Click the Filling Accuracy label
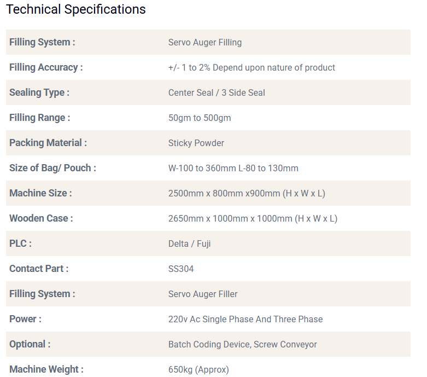The width and height of the screenshot is (427, 377). (x=46, y=67)
